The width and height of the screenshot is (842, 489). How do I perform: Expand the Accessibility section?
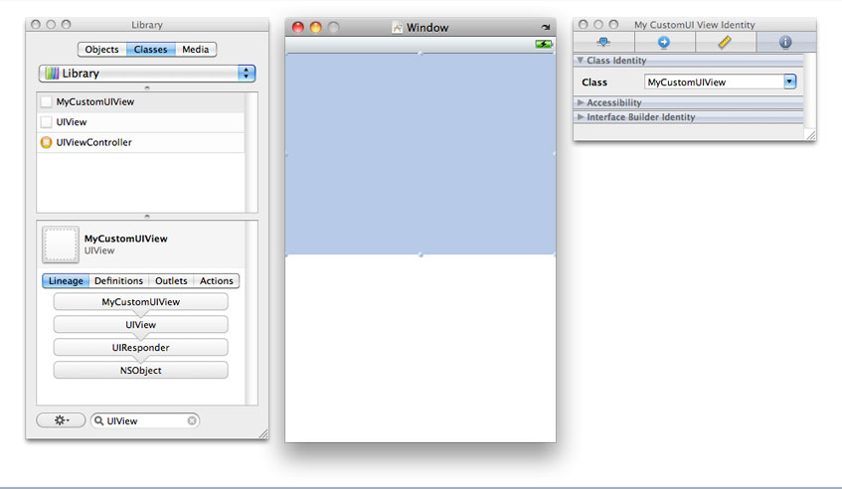[x=613, y=102]
